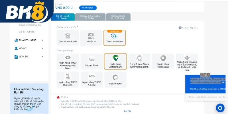Click the Khuyến nghị recommended badge
The width and height of the screenshot is (228, 114).
point(115,31)
